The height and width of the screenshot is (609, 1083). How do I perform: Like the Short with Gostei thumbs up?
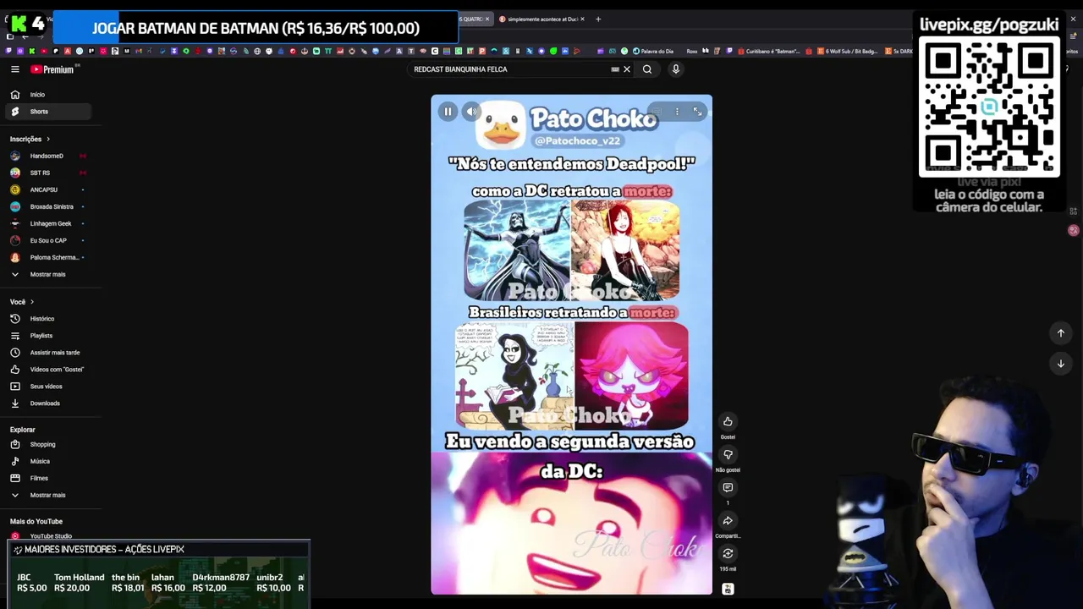click(728, 421)
